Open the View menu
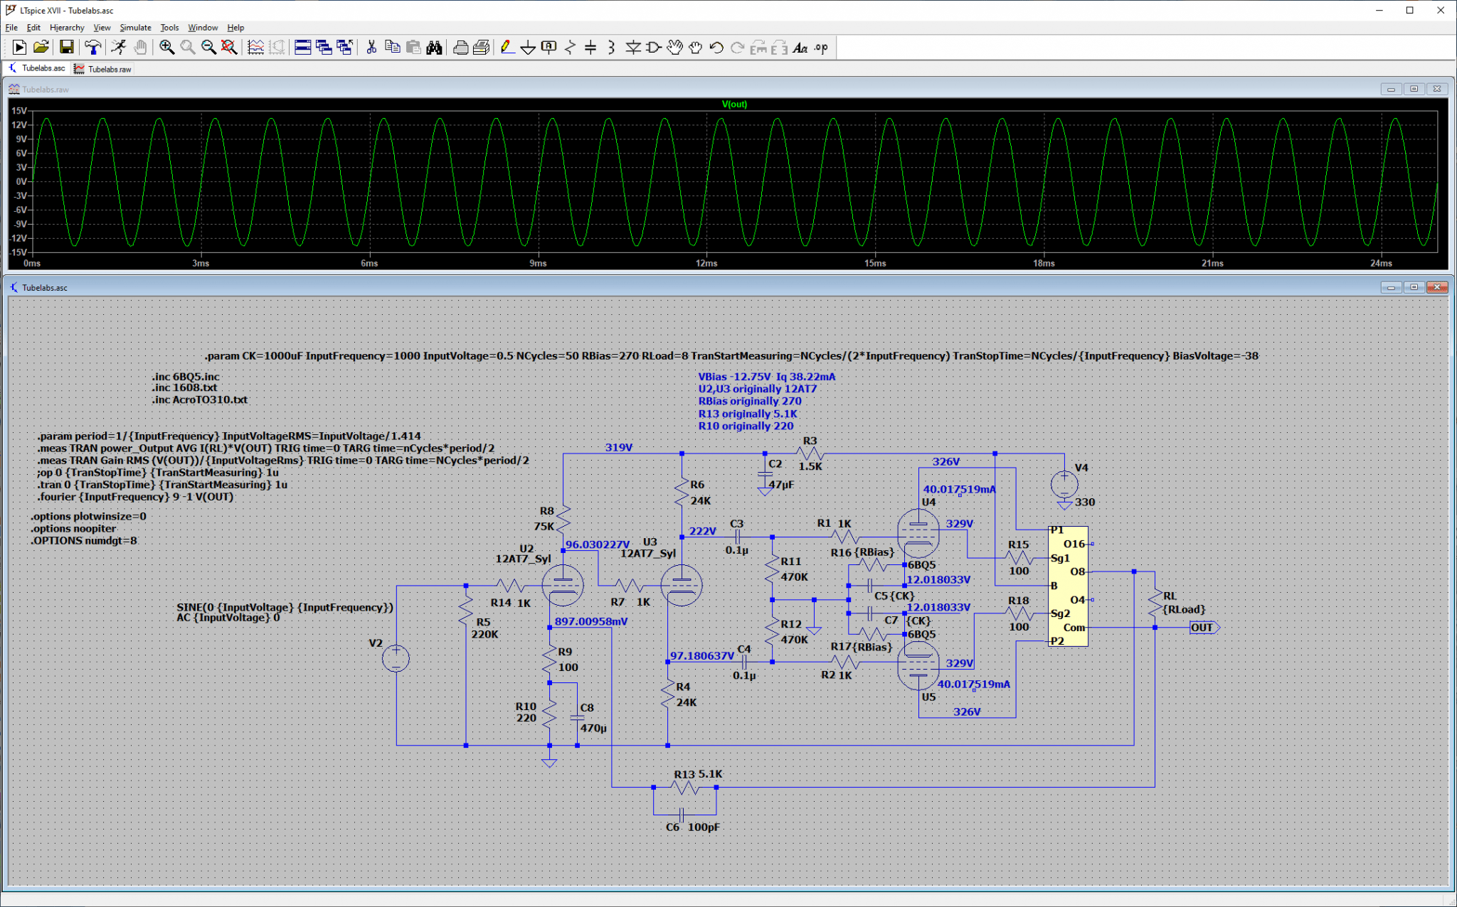This screenshot has width=1457, height=907. tap(102, 28)
